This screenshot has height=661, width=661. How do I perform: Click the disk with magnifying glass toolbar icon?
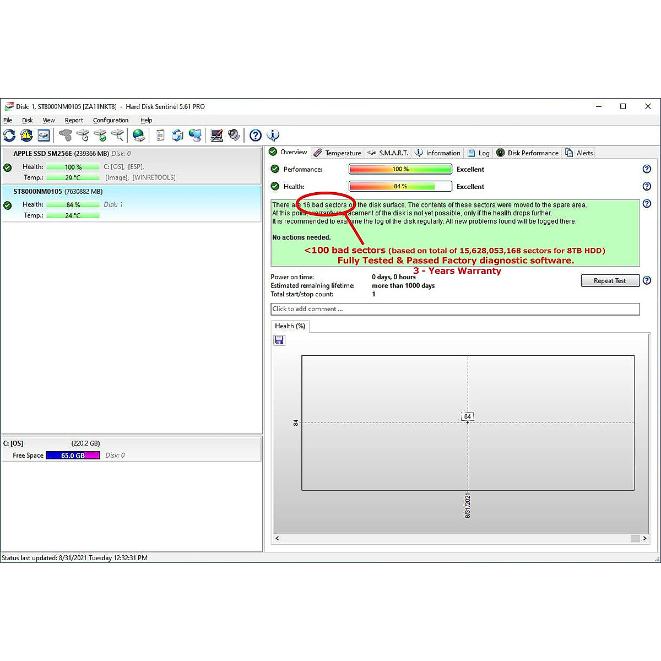coord(117,135)
